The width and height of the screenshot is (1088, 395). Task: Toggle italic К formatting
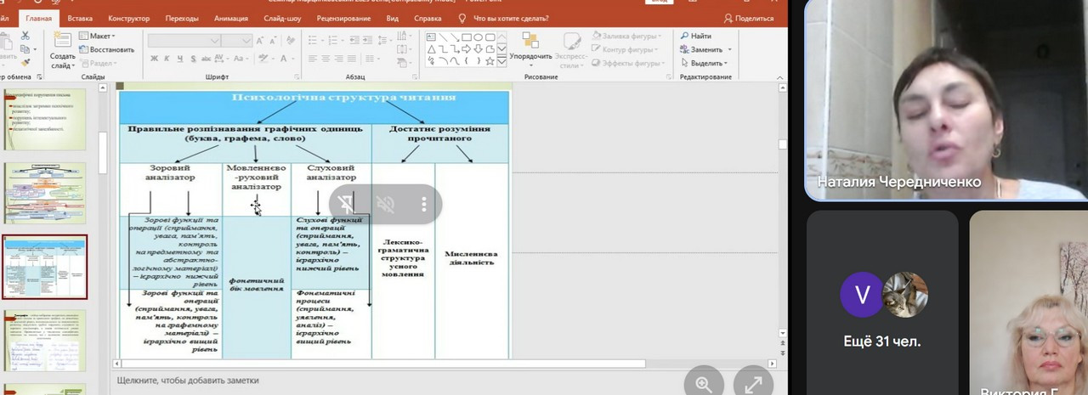point(167,59)
